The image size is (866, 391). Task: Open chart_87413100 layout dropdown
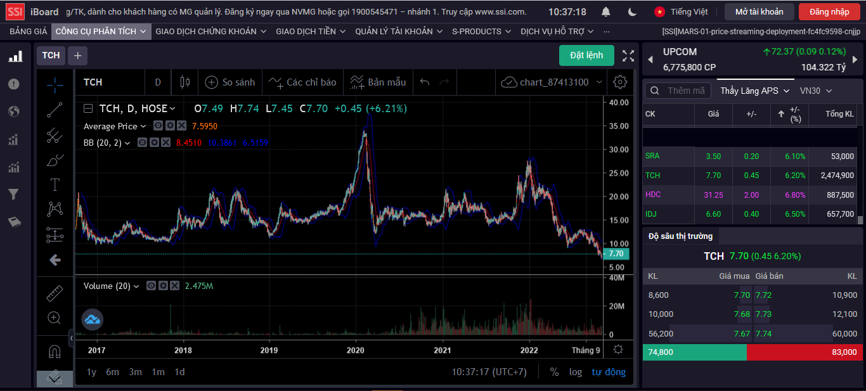[599, 82]
